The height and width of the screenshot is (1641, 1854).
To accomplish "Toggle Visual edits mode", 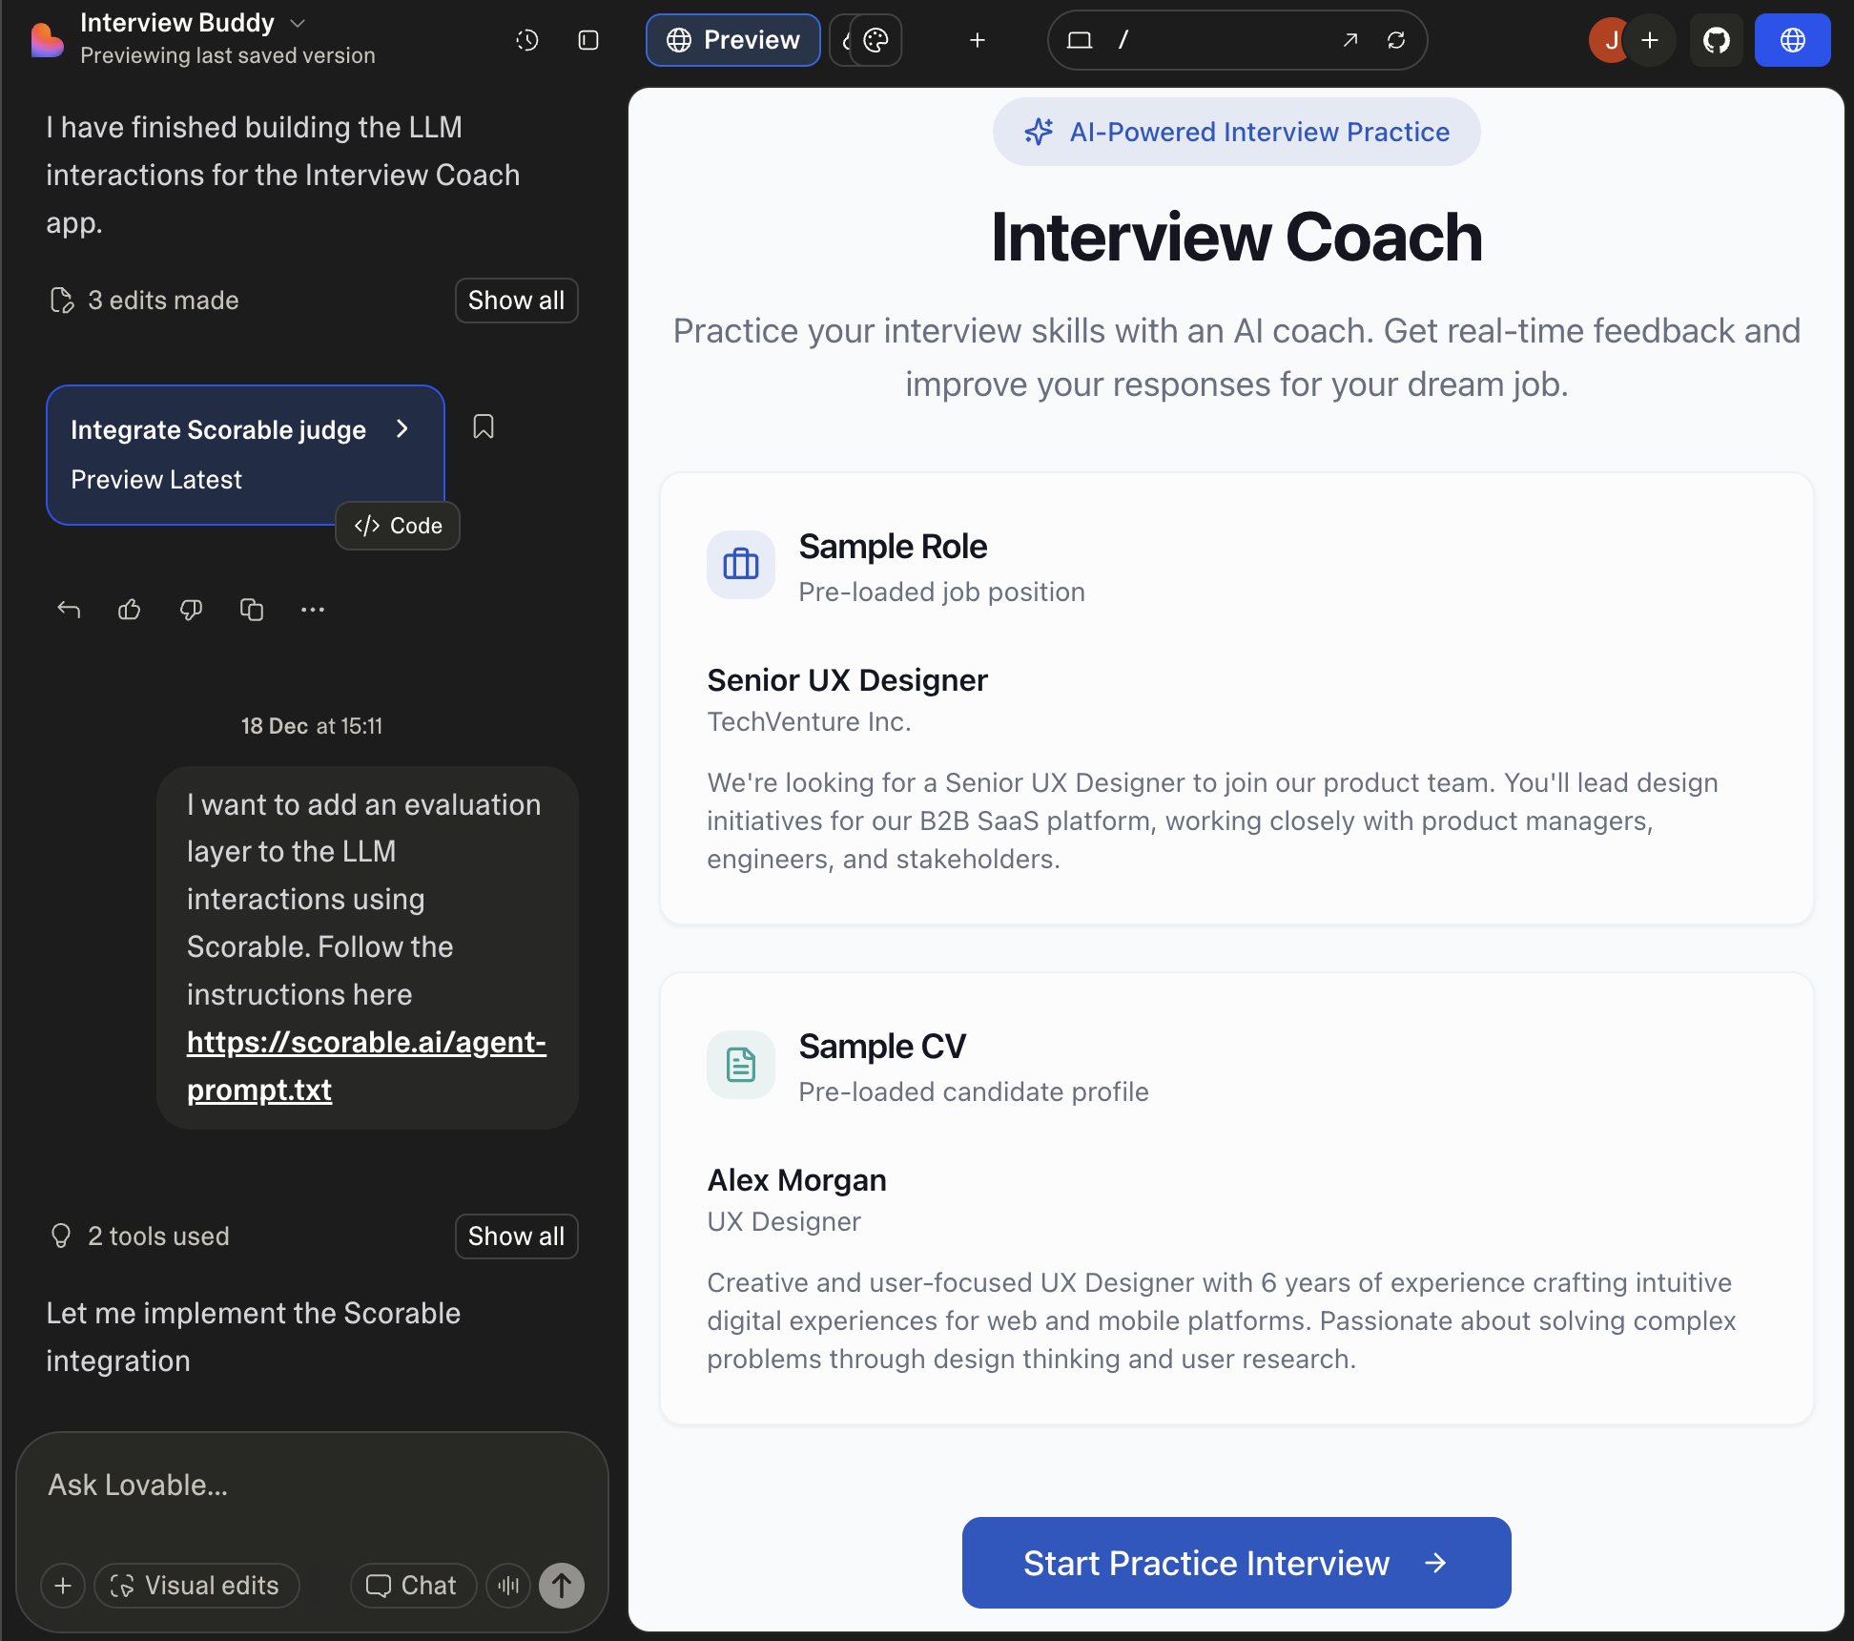I will click(196, 1586).
